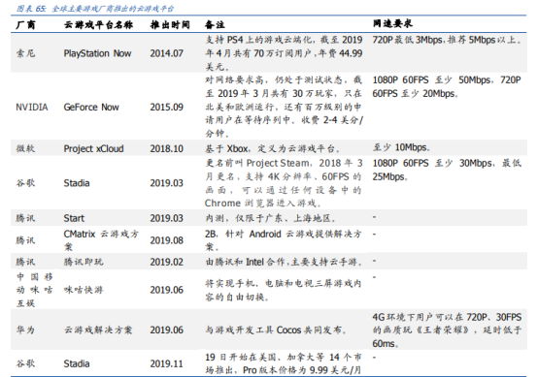The image size is (538, 377).
Task: Click the '腾讯即玩' platform cell
Action: 84,262
